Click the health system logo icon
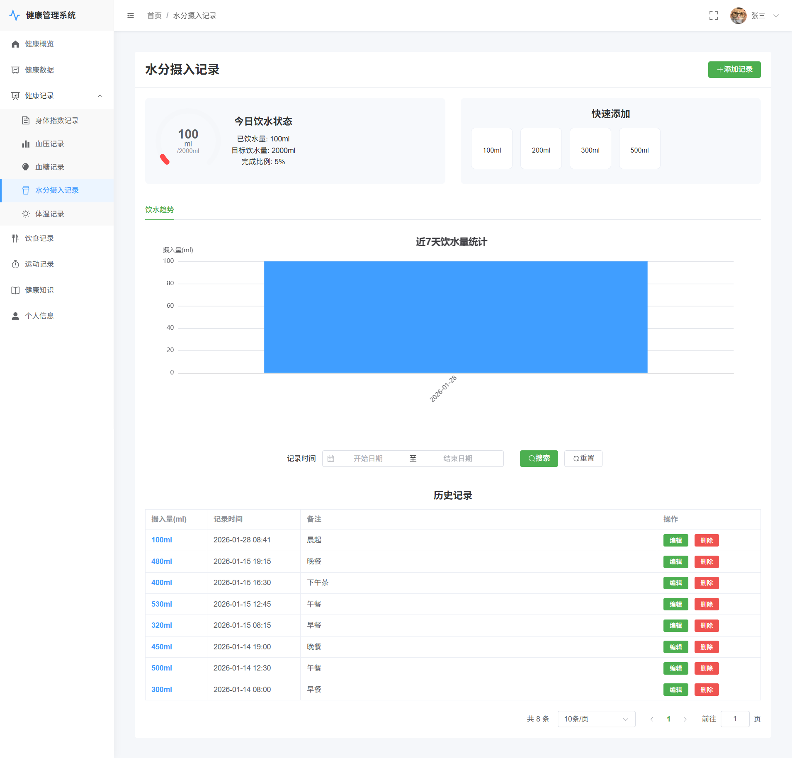This screenshot has height=758, width=792. coord(15,15)
